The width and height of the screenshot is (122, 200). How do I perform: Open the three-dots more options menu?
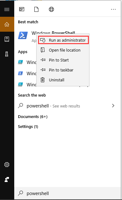[x=113, y=9]
